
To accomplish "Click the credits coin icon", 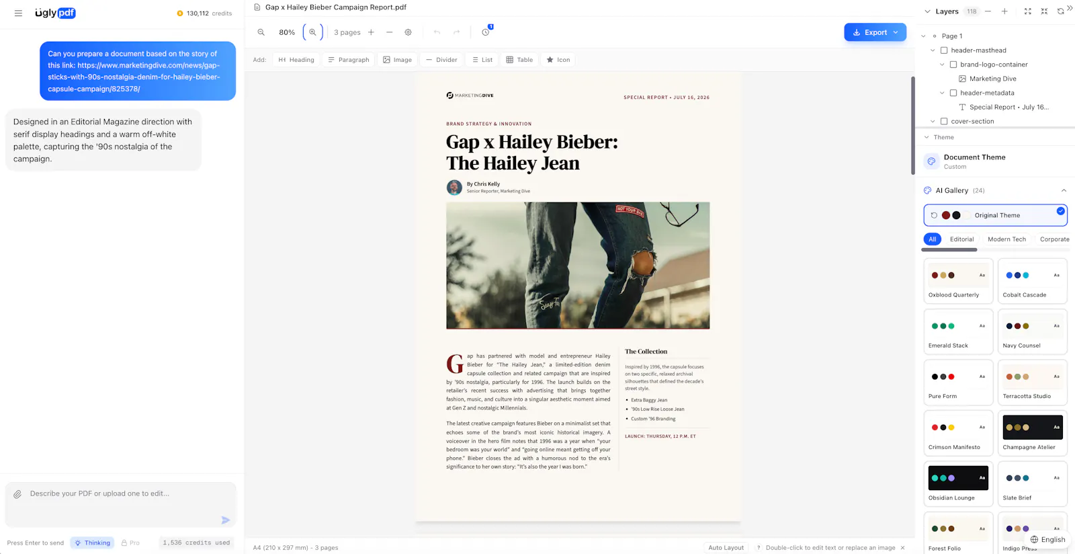I will click(x=180, y=13).
